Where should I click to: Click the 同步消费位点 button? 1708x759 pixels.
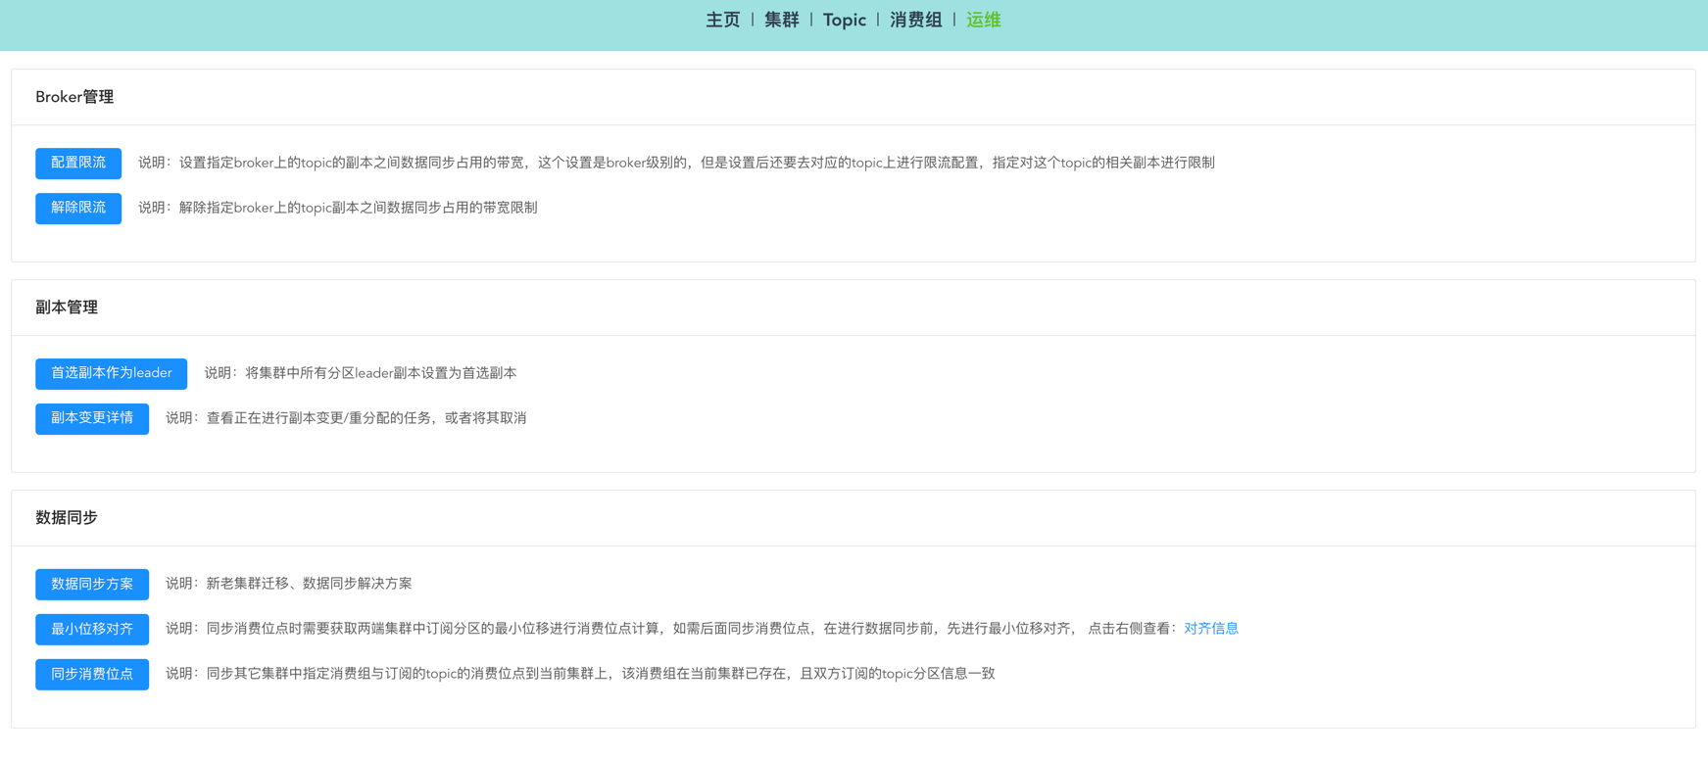[92, 674]
